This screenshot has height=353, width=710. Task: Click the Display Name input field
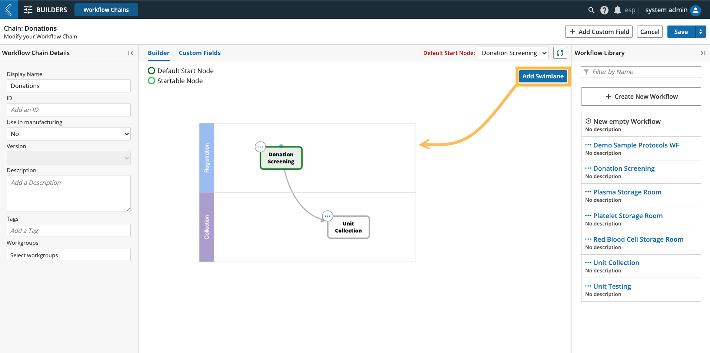[x=69, y=86]
